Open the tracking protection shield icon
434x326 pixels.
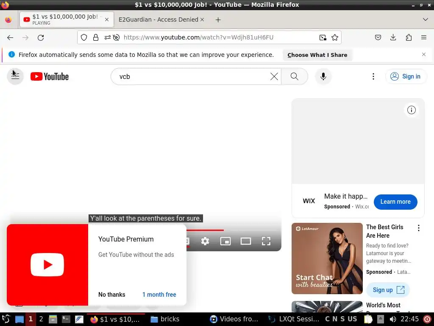point(84,37)
